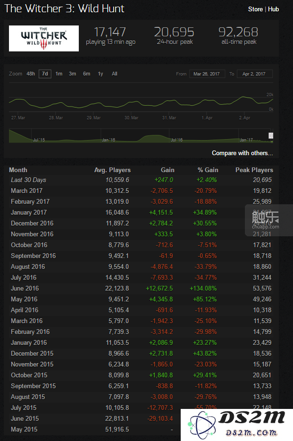This screenshot has height=441, width=293.
Task: Select the Last 30 Days row label
Action: pos(28,180)
